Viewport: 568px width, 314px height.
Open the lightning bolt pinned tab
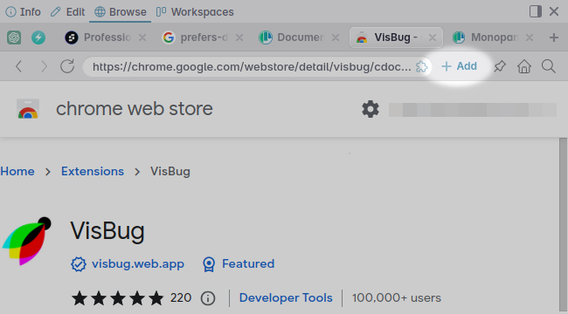click(38, 38)
